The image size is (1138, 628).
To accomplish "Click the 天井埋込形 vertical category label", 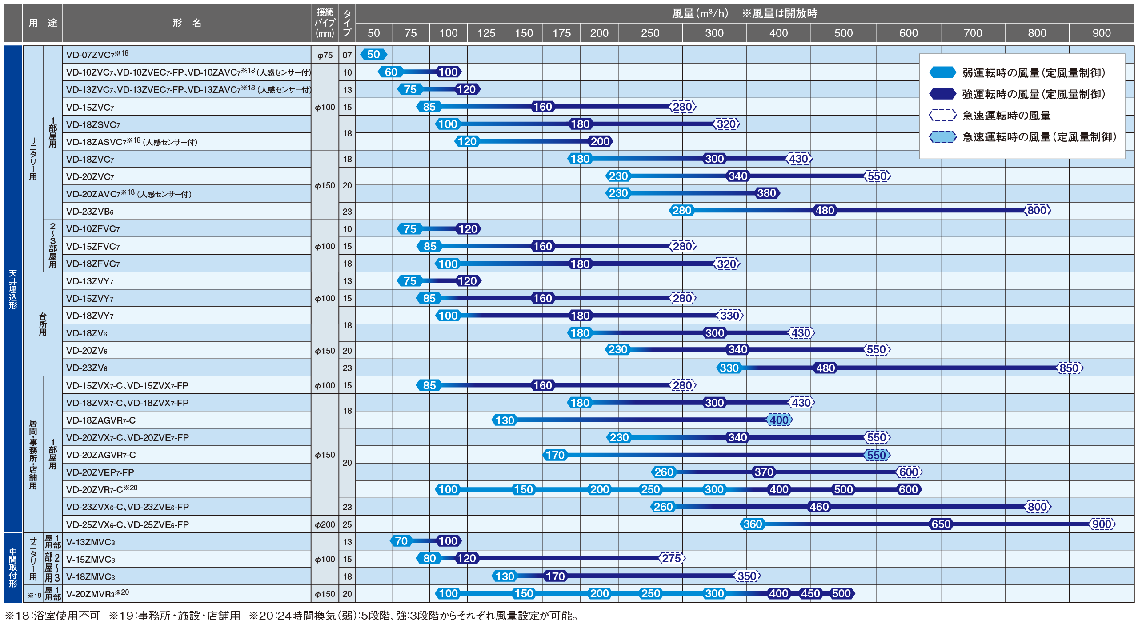I will pyautogui.click(x=13, y=289).
